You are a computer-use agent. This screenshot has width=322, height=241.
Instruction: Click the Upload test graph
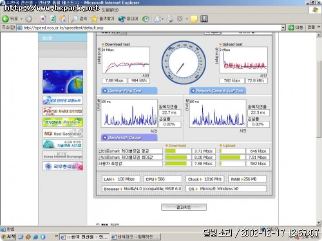click(x=243, y=60)
